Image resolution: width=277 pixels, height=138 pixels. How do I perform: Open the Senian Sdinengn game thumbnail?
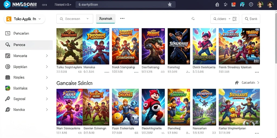(96, 107)
